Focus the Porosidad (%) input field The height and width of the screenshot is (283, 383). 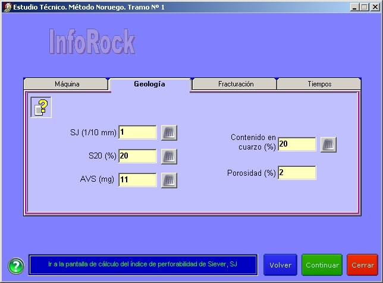[x=297, y=173]
